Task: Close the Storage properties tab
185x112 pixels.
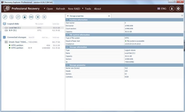Action: (x=109, y=16)
